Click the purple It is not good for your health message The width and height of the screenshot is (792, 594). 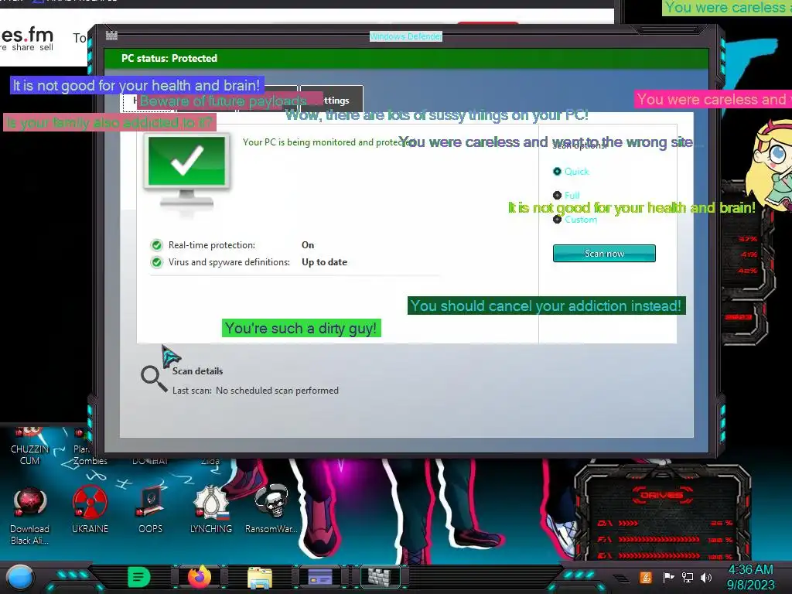pyautogui.click(x=136, y=85)
